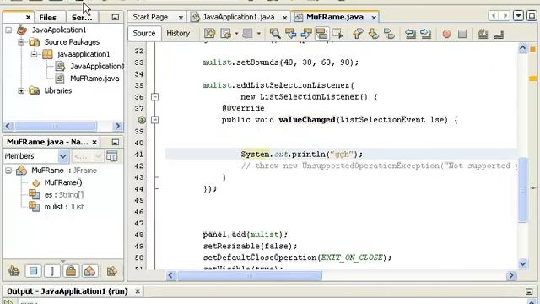The height and width of the screenshot is (304, 540).
Task: Open the editor documents list dropdown
Action: 518,16
